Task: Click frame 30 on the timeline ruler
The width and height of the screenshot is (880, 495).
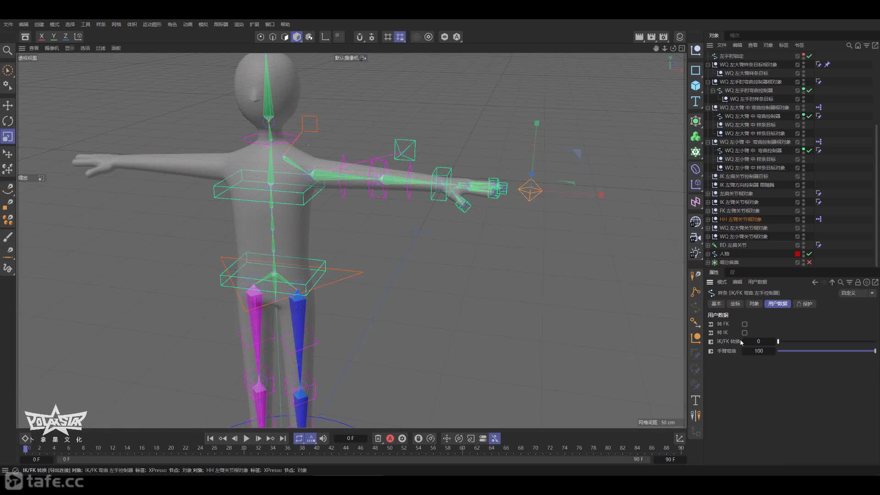Action: pyautogui.click(x=243, y=448)
